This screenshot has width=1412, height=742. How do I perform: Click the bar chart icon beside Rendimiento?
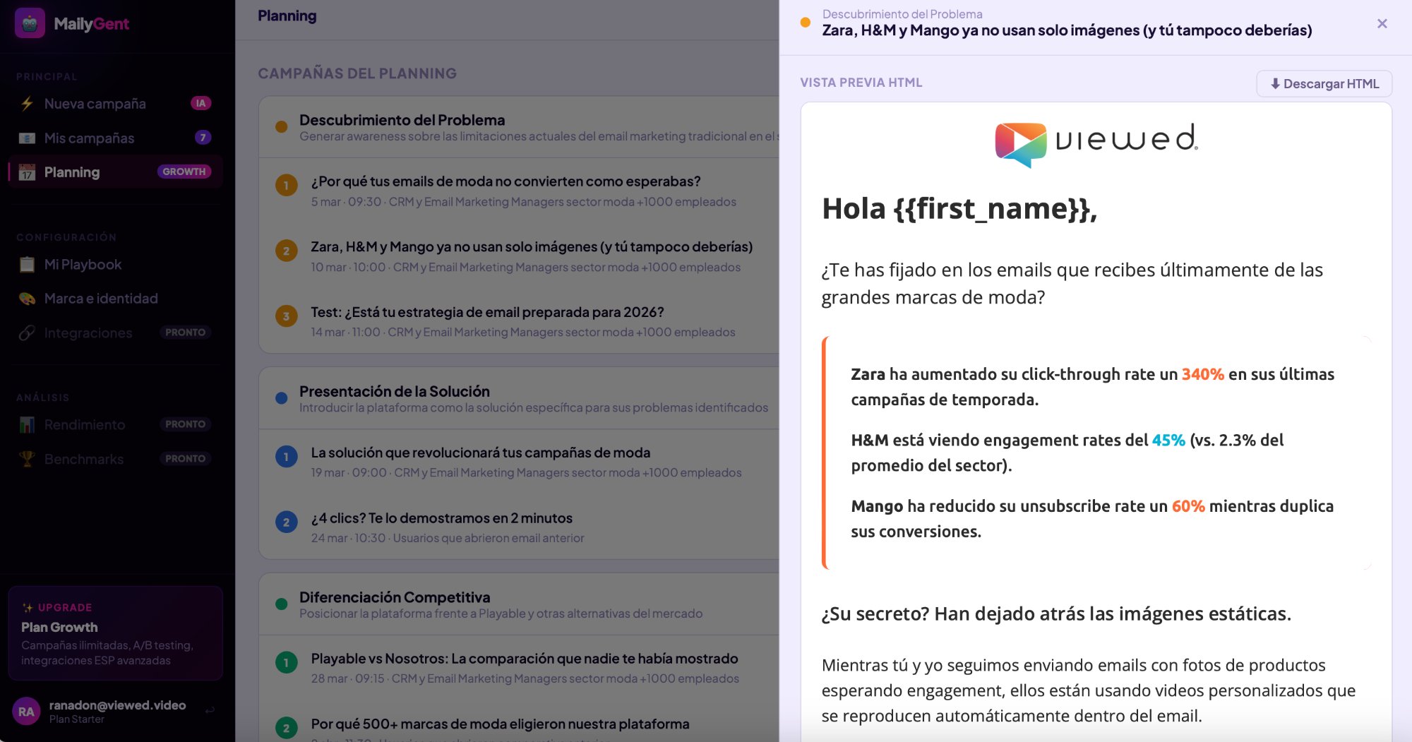pyautogui.click(x=27, y=424)
